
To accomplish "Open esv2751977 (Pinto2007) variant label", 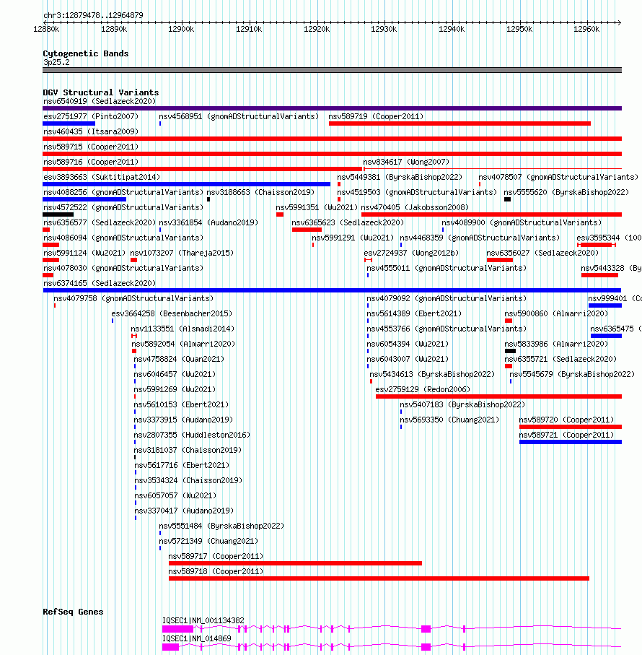I will point(91,116).
